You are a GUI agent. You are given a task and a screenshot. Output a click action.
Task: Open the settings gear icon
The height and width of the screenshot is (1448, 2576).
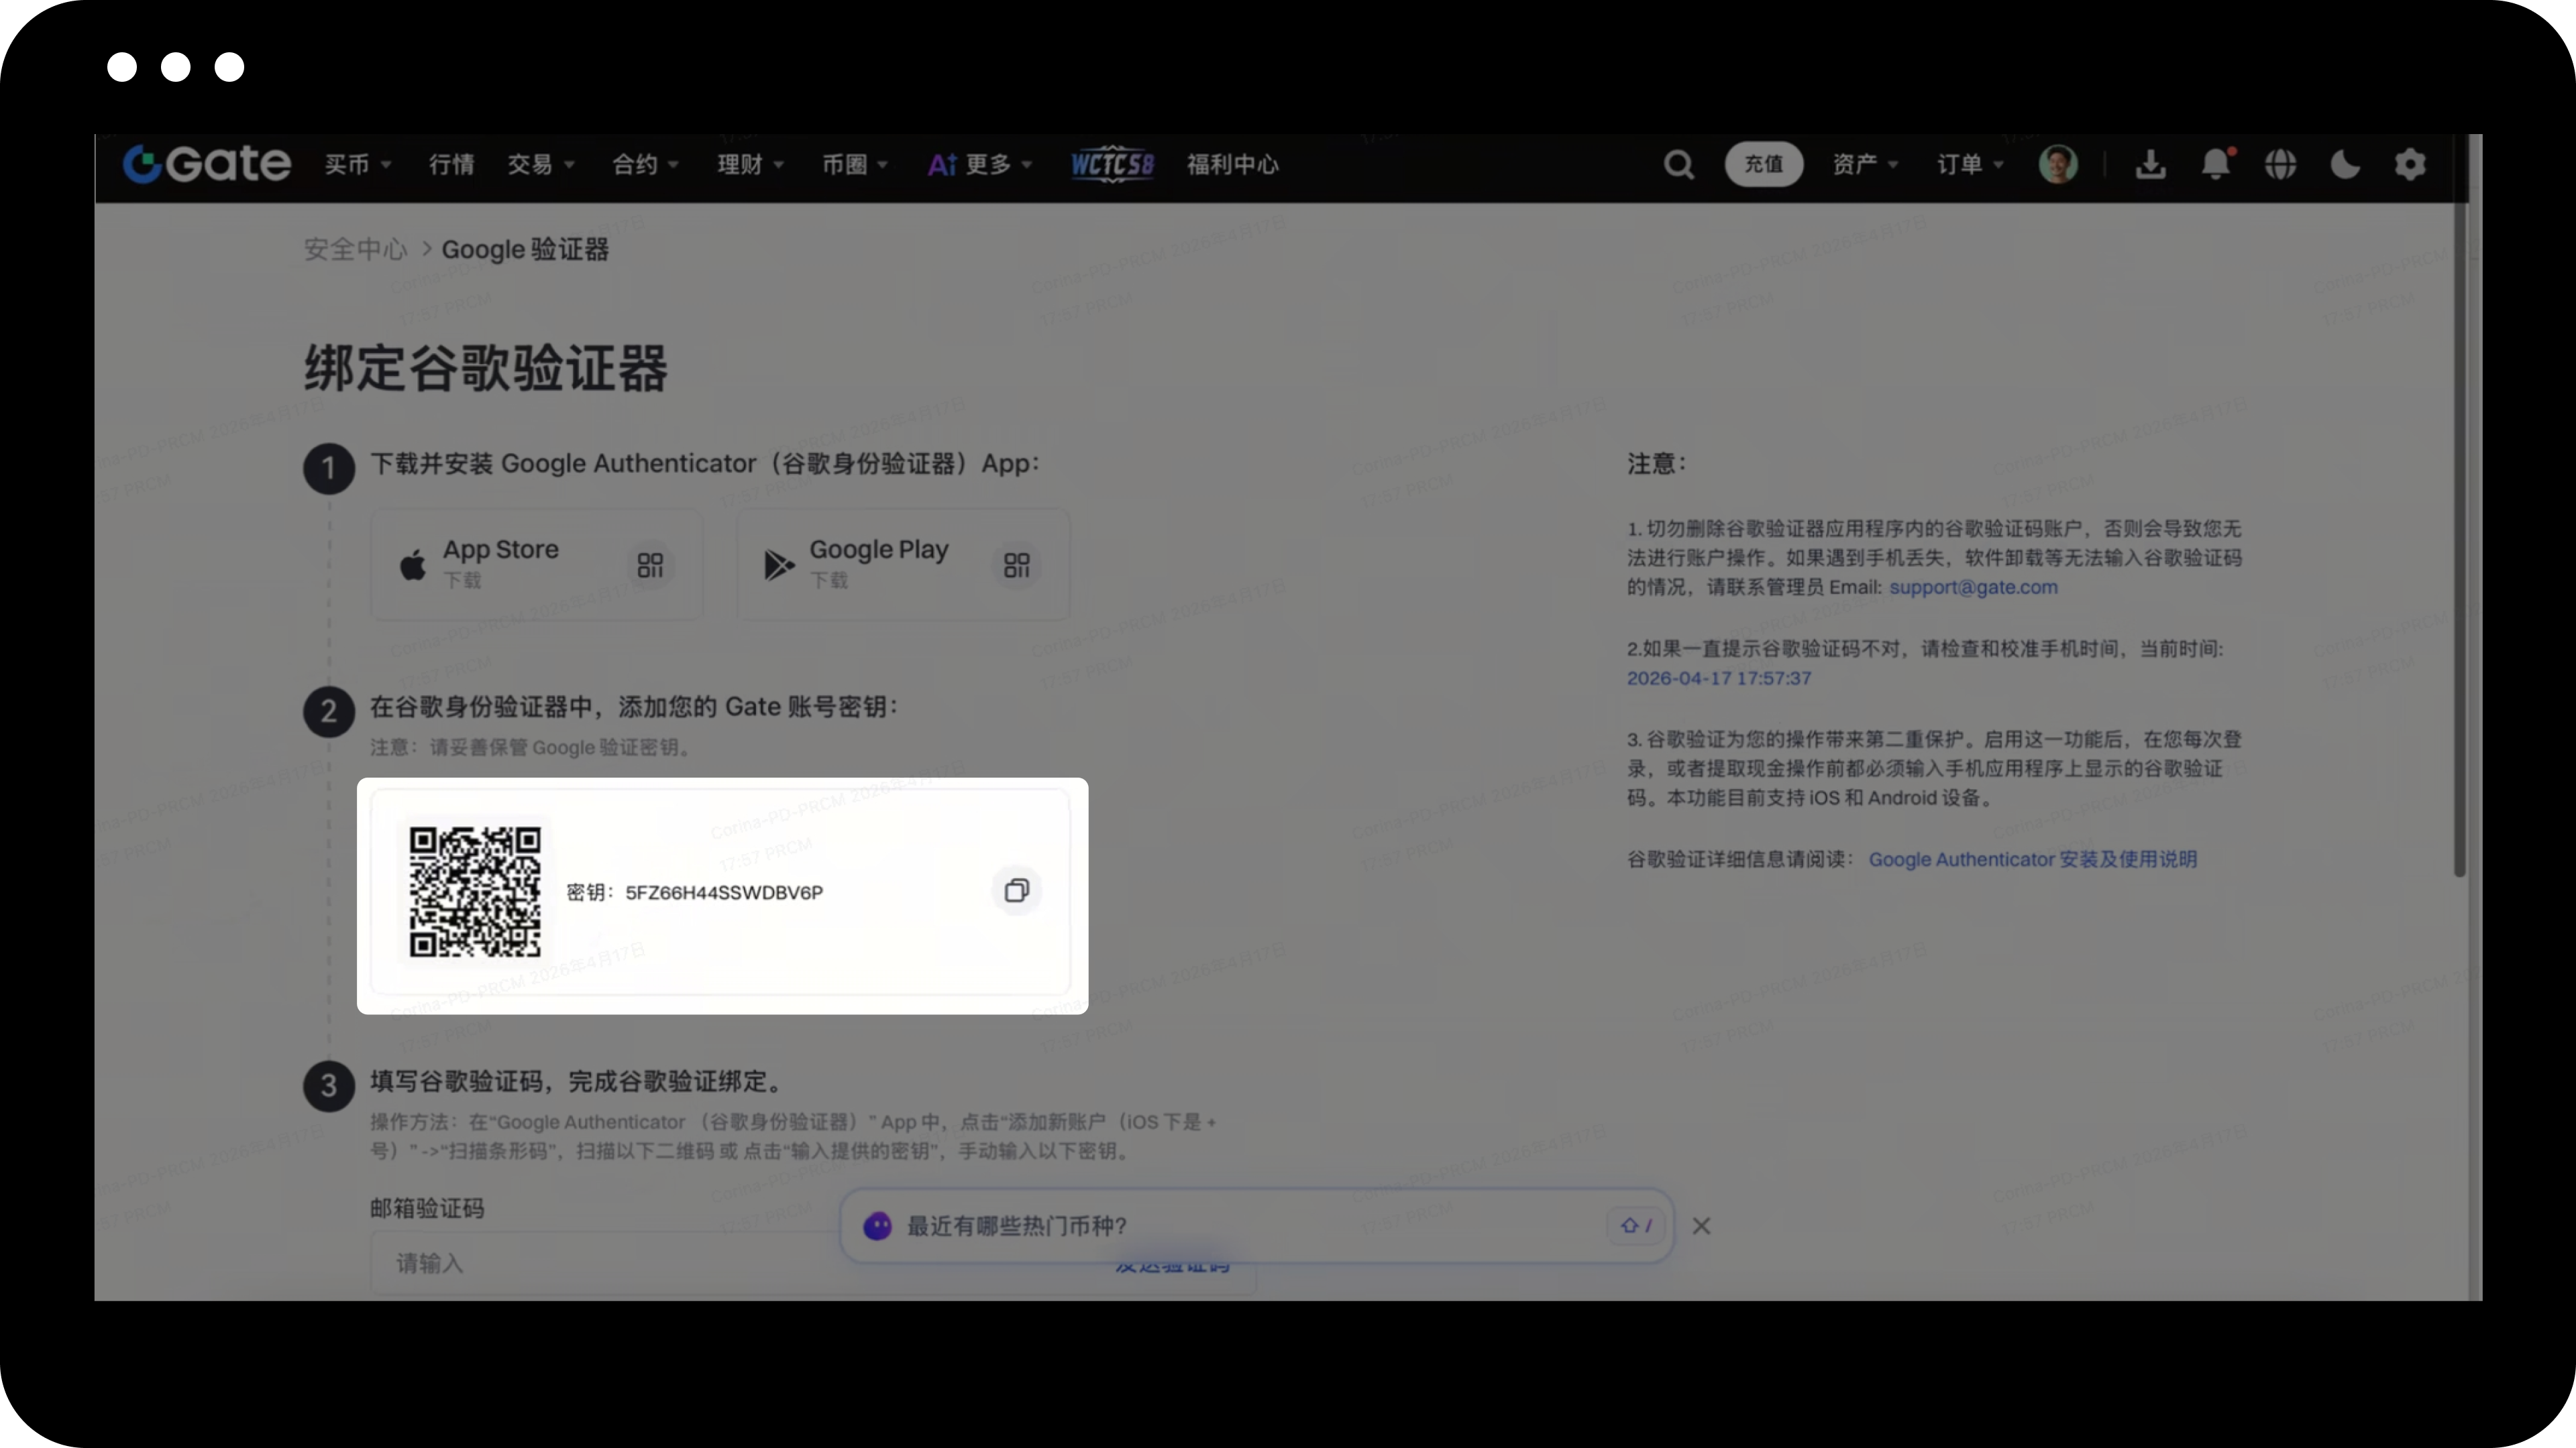pos(2410,165)
